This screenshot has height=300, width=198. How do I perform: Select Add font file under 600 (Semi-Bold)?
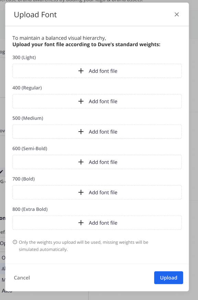tap(102, 162)
